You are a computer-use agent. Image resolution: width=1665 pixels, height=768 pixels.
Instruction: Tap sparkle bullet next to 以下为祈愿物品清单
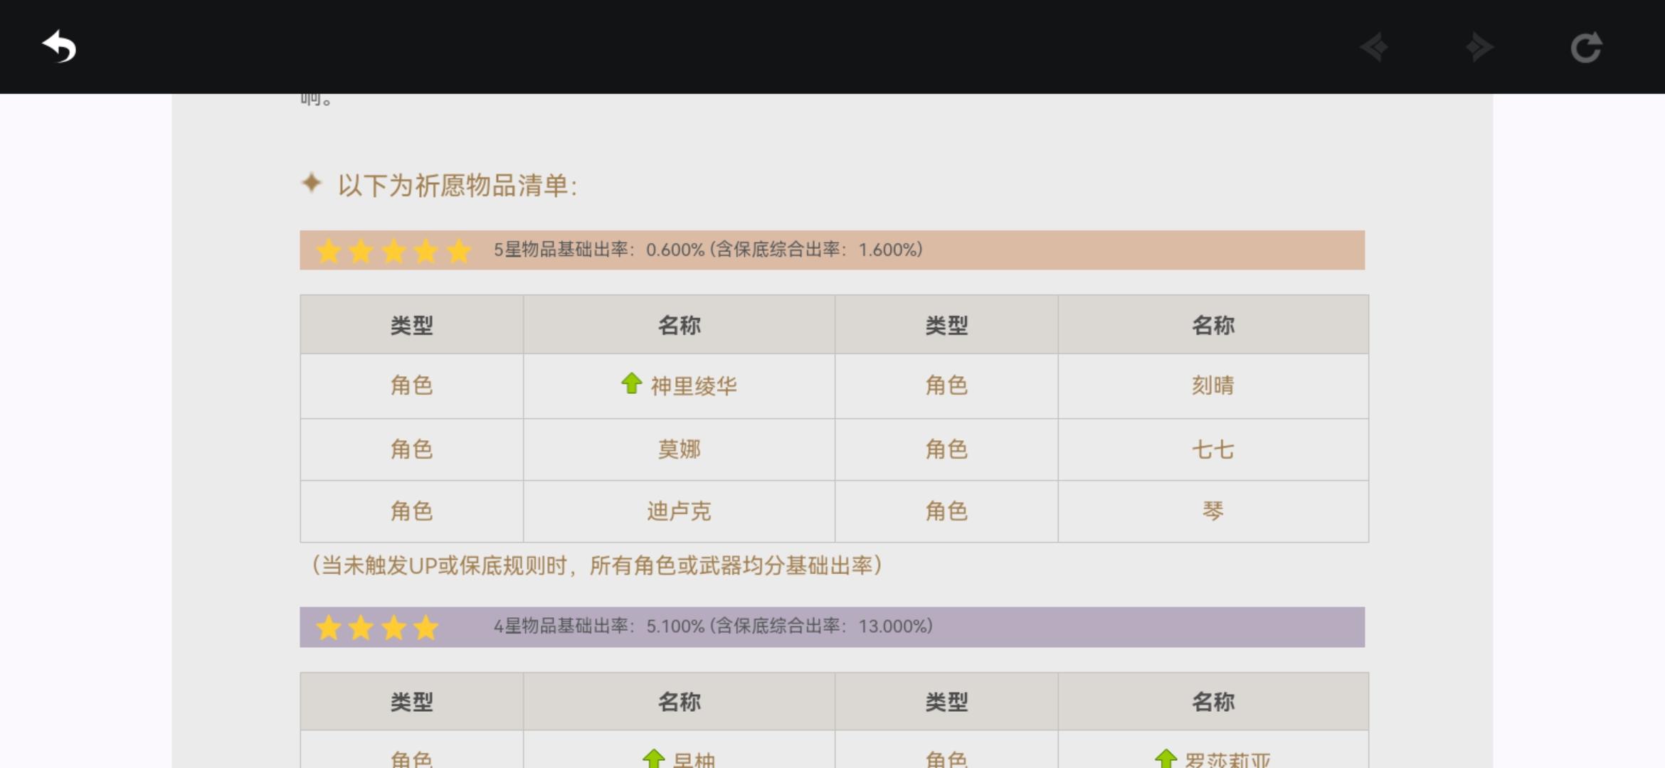click(x=312, y=183)
